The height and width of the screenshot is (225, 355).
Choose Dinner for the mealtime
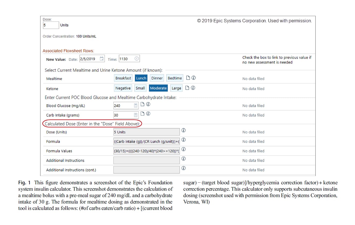[x=157, y=78]
